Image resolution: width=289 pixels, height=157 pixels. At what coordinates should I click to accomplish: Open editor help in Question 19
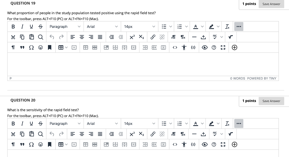(x=214, y=47)
